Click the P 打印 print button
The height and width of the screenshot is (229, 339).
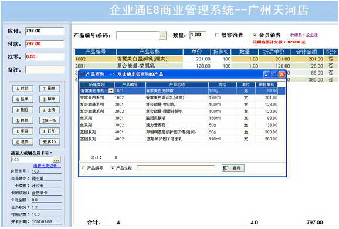coord(49,131)
